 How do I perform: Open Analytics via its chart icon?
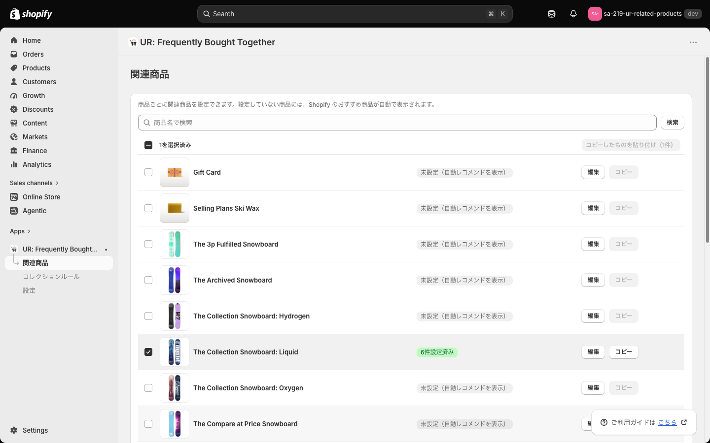pyautogui.click(x=14, y=164)
